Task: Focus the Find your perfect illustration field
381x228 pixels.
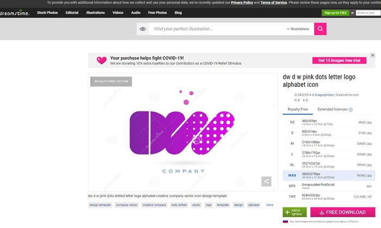Action: (219, 29)
